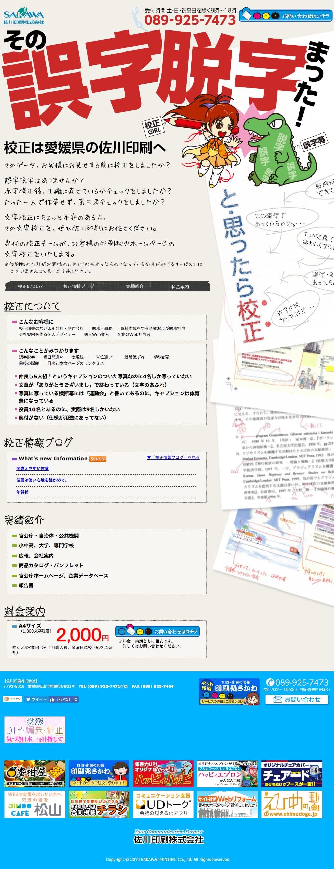Select the 校正について navigation tab
334x869 pixels.
31,286
